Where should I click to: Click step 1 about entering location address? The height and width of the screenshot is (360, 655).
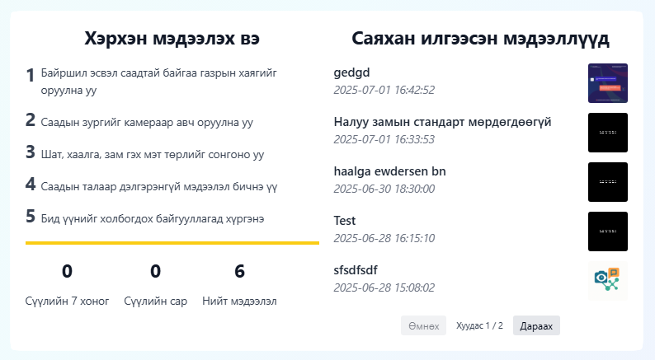pos(158,82)
